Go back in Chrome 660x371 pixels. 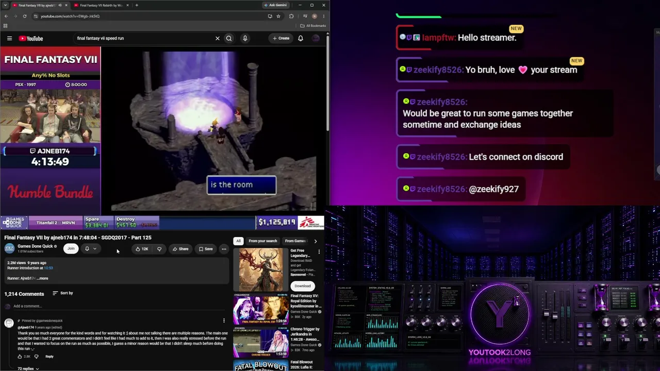[x=6, y=16]
